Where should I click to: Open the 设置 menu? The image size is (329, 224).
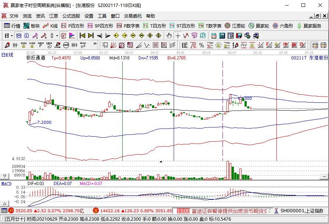(x=89, y=16)
